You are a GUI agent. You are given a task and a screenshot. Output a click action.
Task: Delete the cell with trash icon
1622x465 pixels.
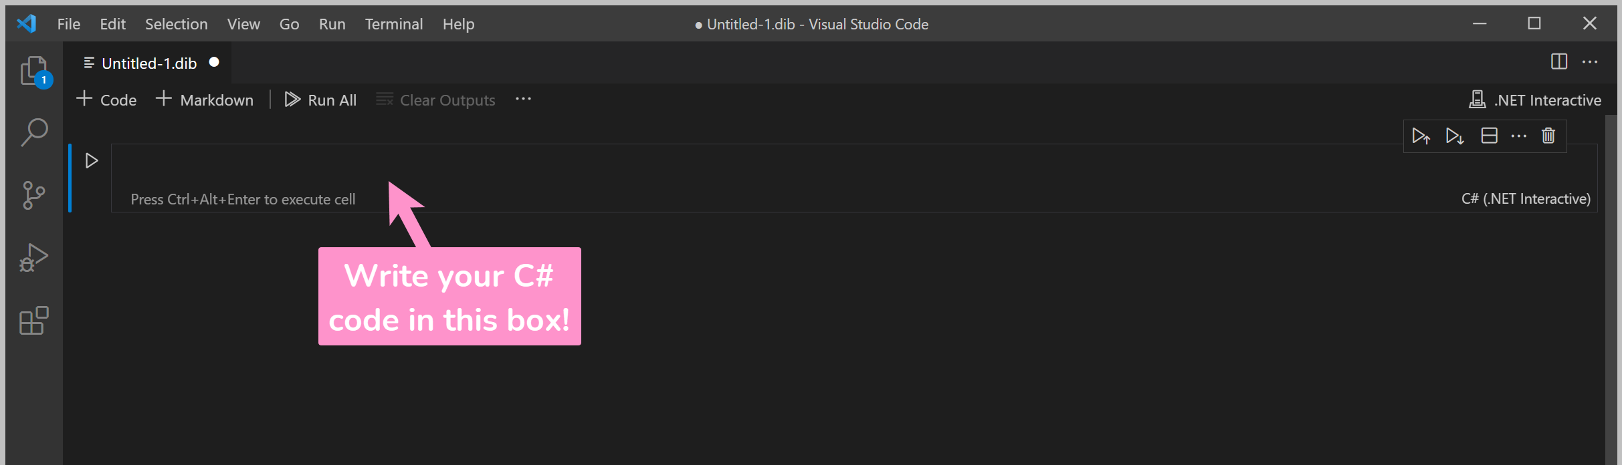(1548, 136)
